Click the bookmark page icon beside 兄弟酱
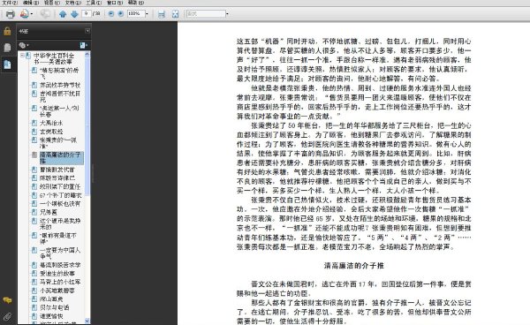This screenshot has height=325, width=530. click(34, 212)
